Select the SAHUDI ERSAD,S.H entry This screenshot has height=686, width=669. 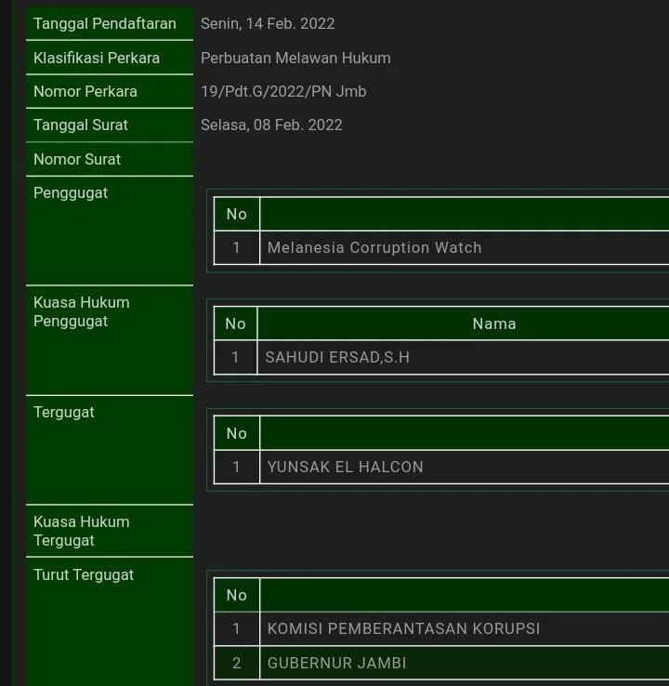pos(337,357)
